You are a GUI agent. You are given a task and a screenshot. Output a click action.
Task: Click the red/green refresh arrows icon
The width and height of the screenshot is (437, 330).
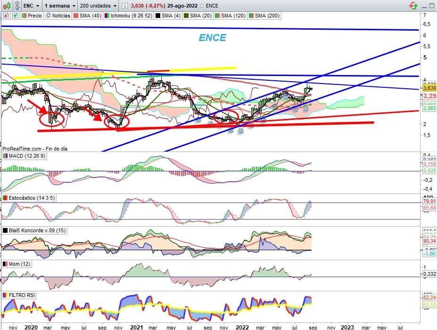pyautogui.click(x=413, y=6)
